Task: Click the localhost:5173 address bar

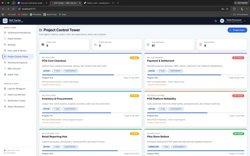Action: [120, 9]
